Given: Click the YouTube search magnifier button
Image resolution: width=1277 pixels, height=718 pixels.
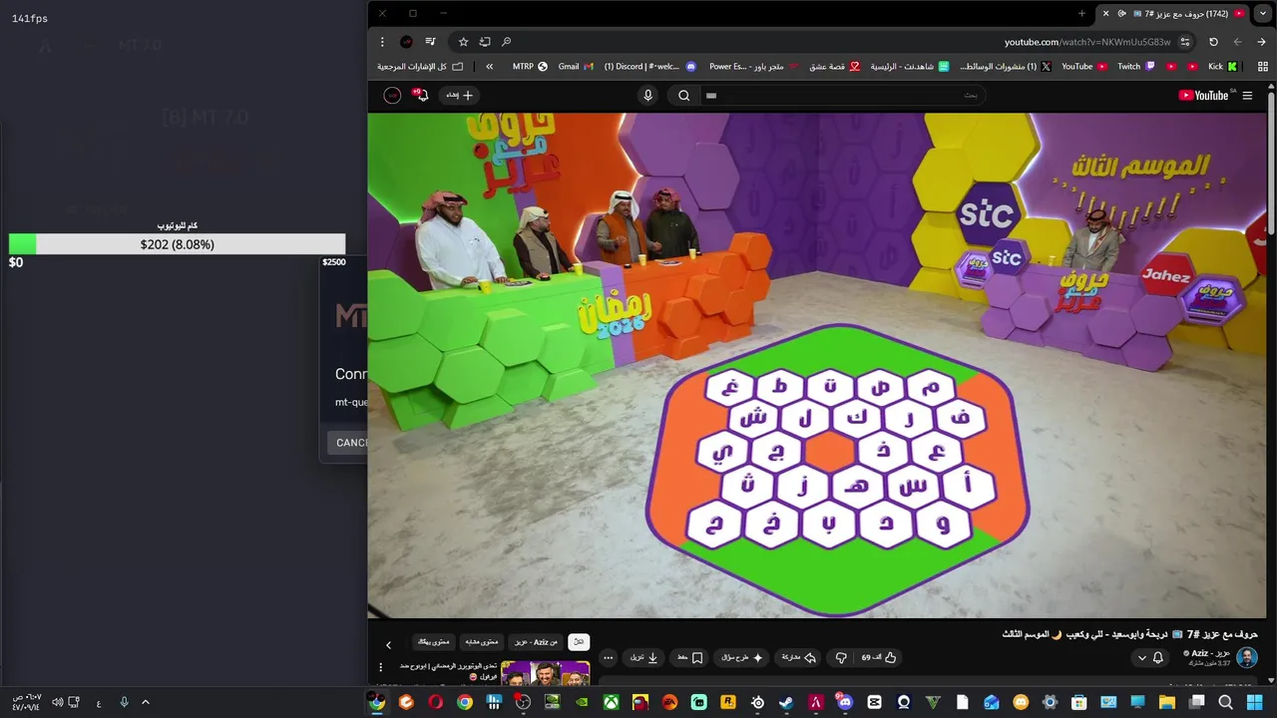Looking at the screenshot, I should pyautogui.click(x=683, y=96).
